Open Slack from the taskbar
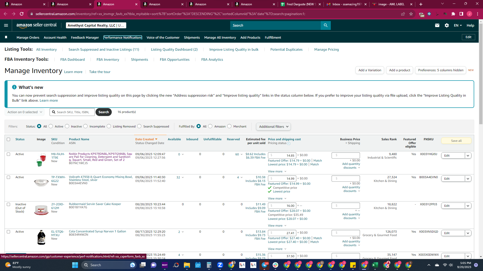Viewport: 483px width, 271px height. point(275,265)
